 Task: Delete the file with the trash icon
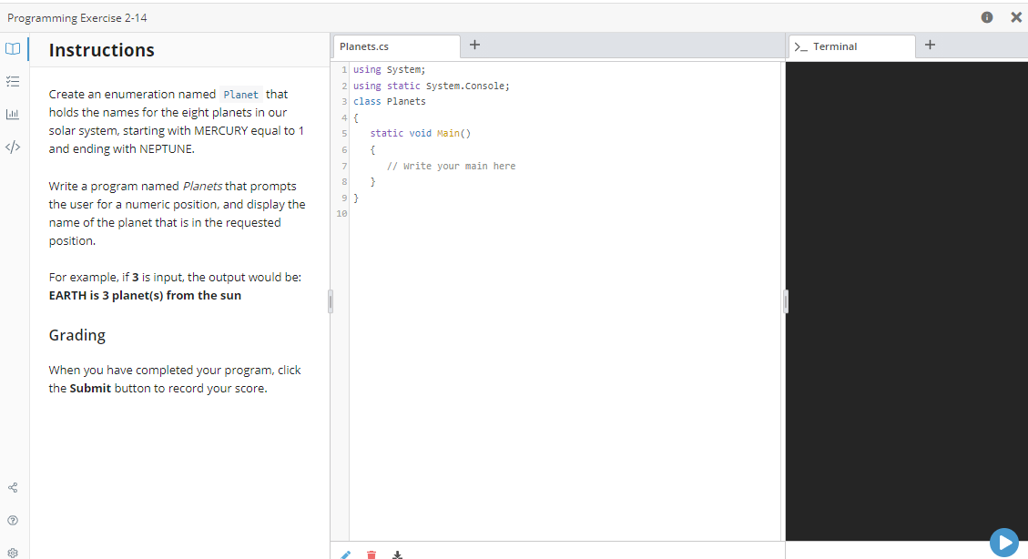click(x=372, y=554)
